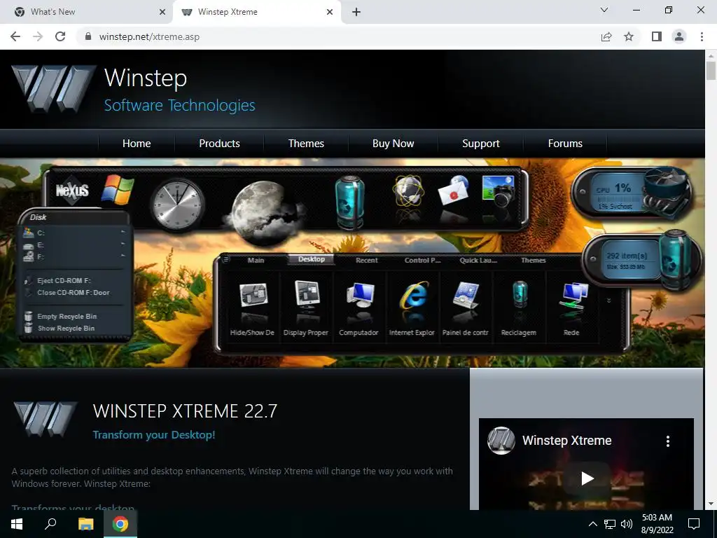The width and height of the screenshot is (717, 538).
Task: Click the Nexus logo on the dock
Action: pyautogui.click(x=72, y=190)
